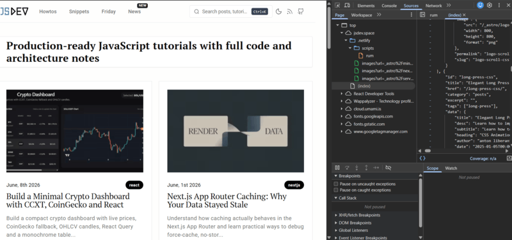Open DevTools customize three-dot menu
Image resolution: width=512 pixels, height=240 pixels.
[x=499, y=5]
